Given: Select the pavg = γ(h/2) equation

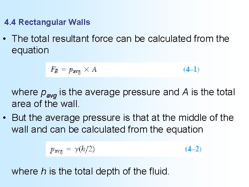Looking at the screenshot, I should point(72,149).
